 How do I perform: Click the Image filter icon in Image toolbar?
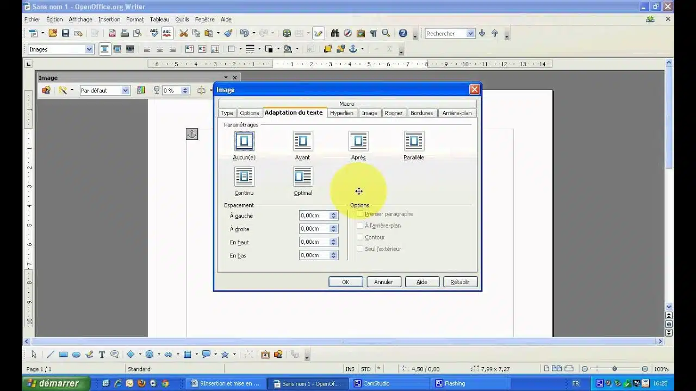point(63,91)
